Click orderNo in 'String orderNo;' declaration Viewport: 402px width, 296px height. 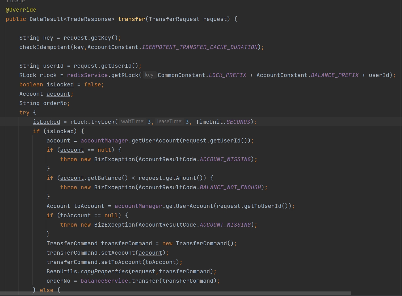55,103
